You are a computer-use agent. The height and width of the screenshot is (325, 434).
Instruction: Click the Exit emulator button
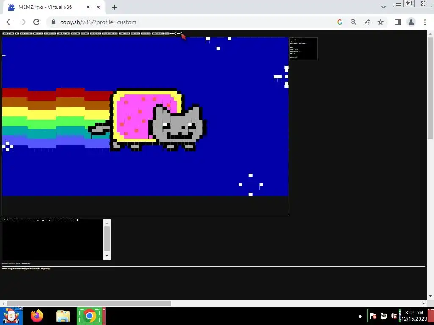[x=17, y=33]
